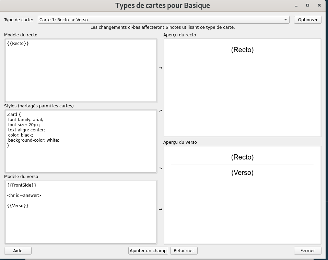328x260 pixels.
Task: Click the (Verso) text in the Aperçu du verso
Action: (x=242, y=173)
